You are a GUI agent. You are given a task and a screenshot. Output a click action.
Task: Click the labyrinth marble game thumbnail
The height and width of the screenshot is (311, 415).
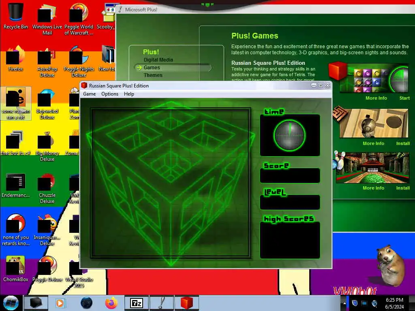(x=374, y=123)
